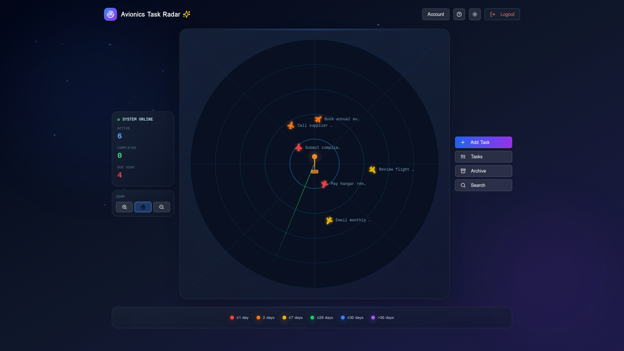624x351 pixels.
Task: Click the magnifier icon beside Search
Action: (x=463, y=185)
